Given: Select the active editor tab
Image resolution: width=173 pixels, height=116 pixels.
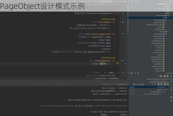Looking at the screenshot, I should click(x=105, y=1).
